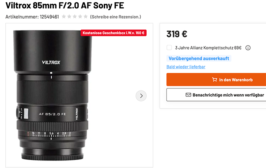The image size is (266, 168).
Task: Click 'Benachrichtige mich wenn verfügbar' label
Action: pos(228,95)
